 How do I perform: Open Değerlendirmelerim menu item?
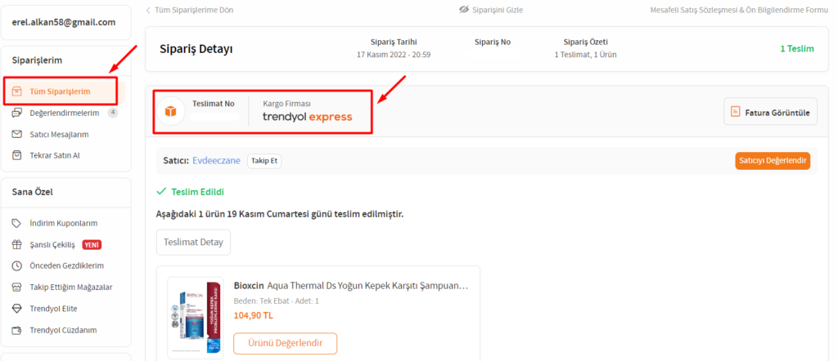(x=64, y=113)
